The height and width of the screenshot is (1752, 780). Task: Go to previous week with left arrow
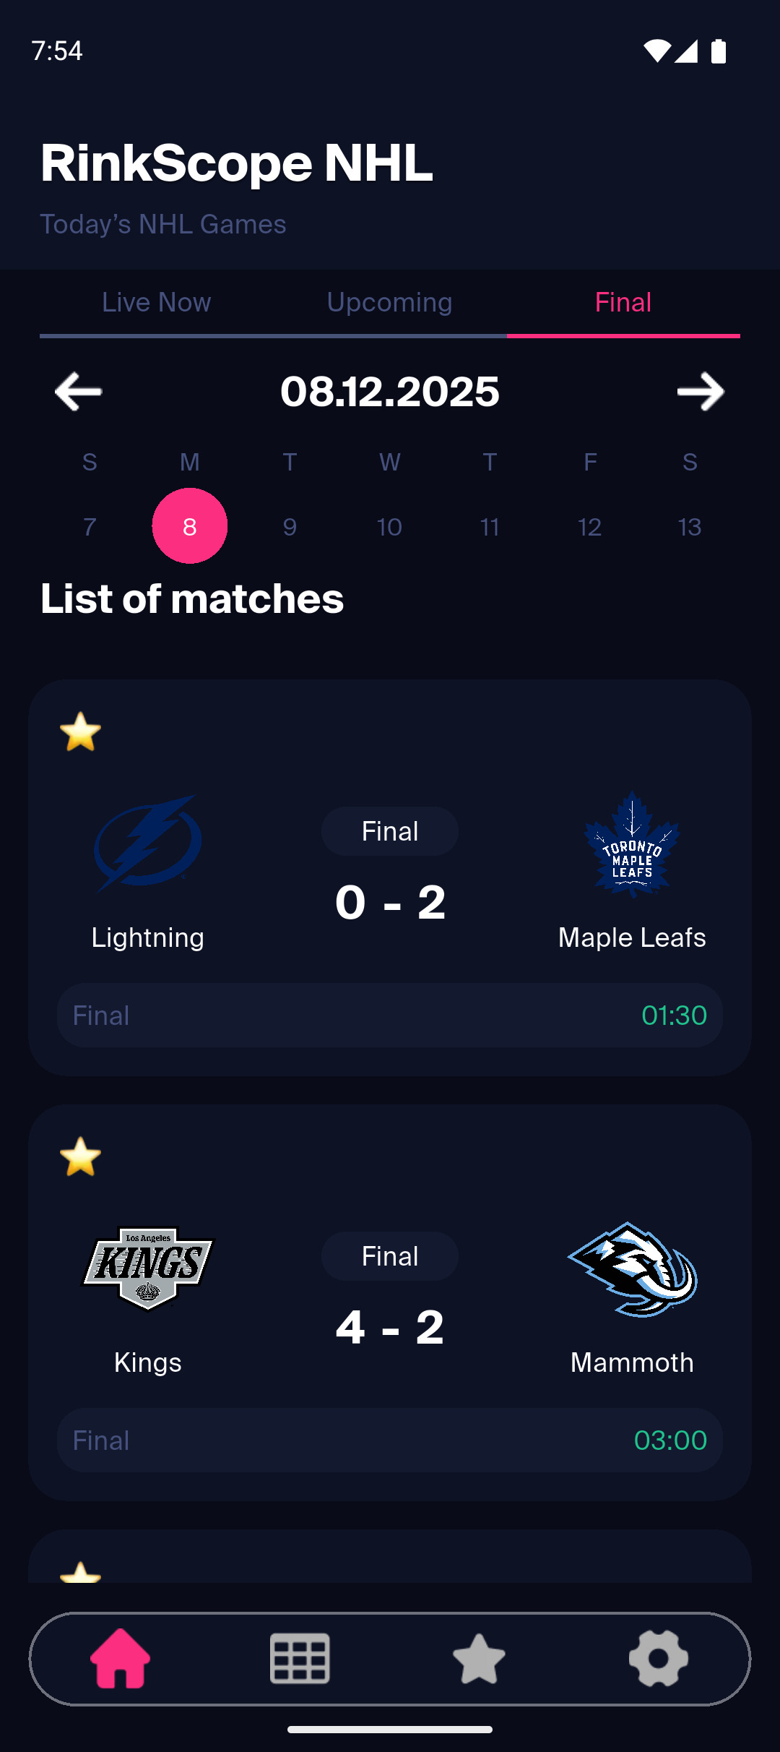point(78,392)
